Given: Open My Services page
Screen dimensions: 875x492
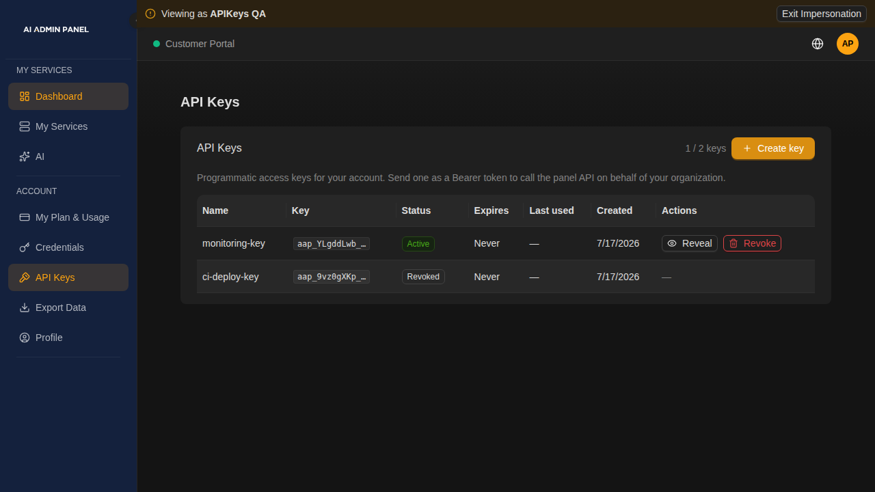Looking at the screenshot, I should click(68, 126).
